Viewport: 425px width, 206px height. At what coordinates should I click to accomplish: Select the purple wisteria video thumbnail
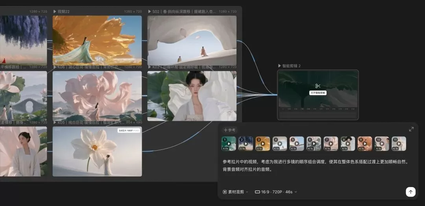tap(23, 40)
